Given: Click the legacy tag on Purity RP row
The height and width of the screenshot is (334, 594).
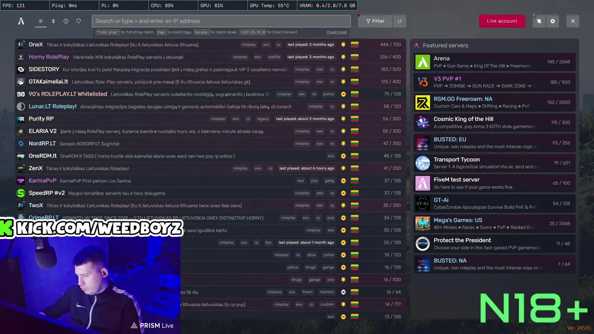Looking at the screenshot, I should tap(263, 119).
